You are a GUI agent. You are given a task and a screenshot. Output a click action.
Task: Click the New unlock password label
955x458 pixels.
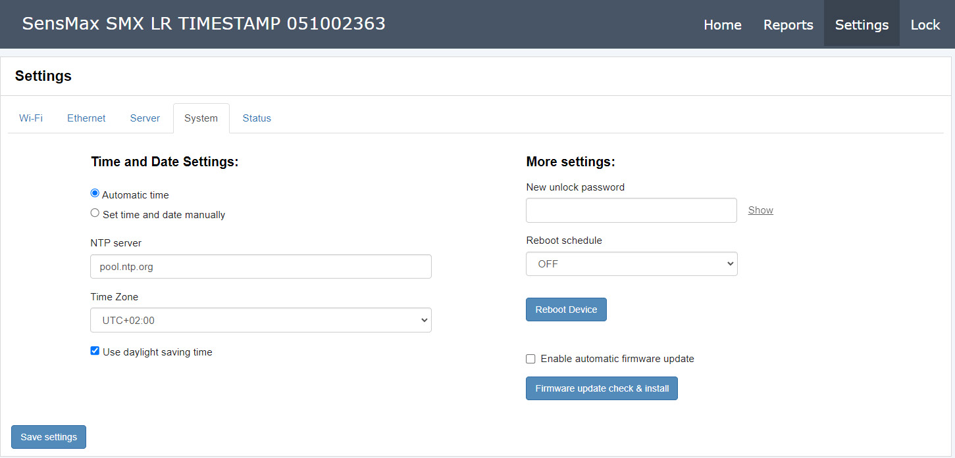575,187
